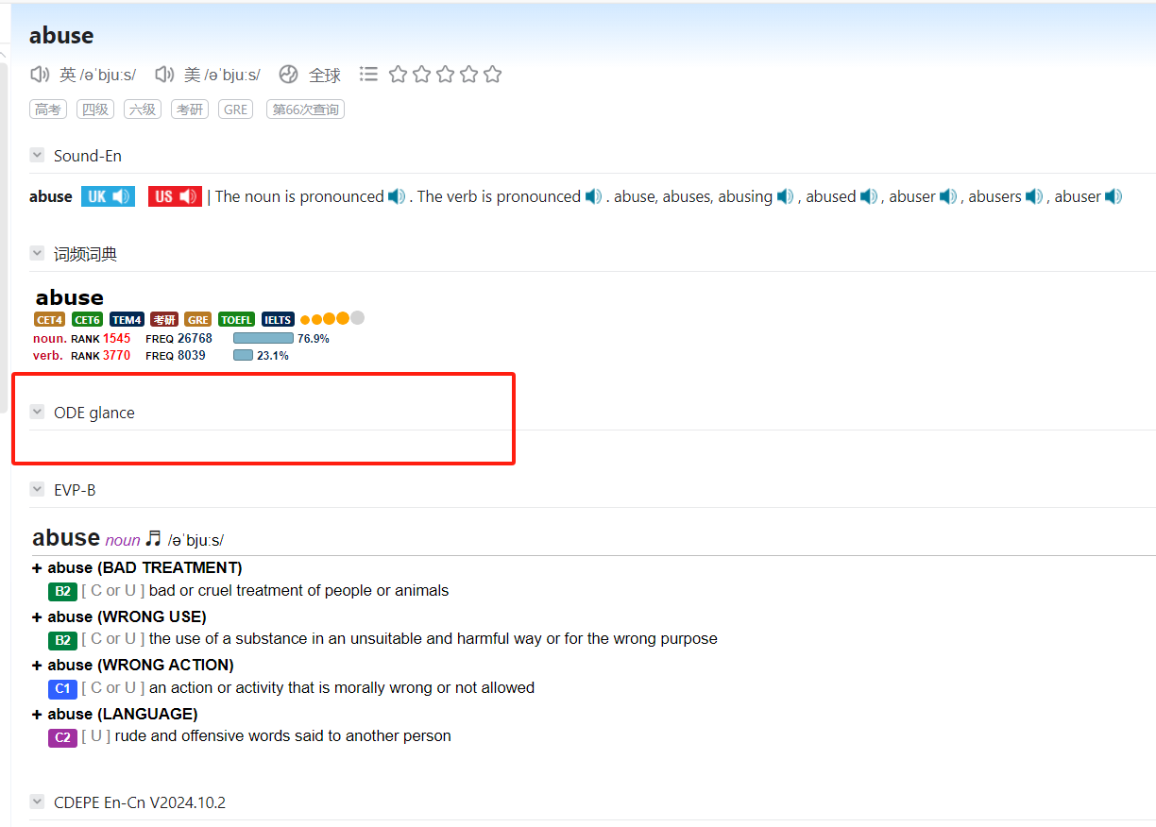Rate the word with the fifth star
The width and height of the screenshot is (1156, 827).
[492, 74]
